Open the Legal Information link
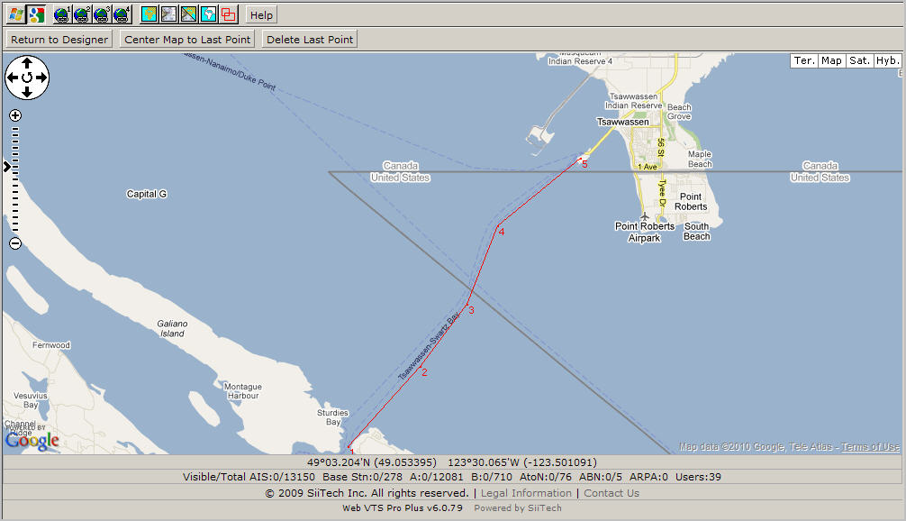 coord(526,493)
